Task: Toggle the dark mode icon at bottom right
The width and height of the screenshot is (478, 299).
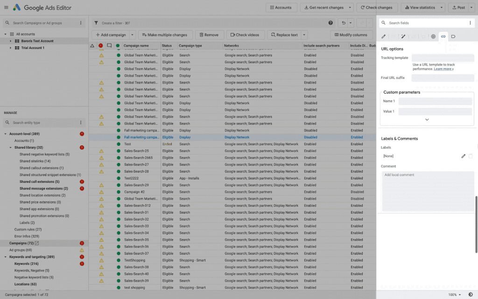Action: point(471,295)
